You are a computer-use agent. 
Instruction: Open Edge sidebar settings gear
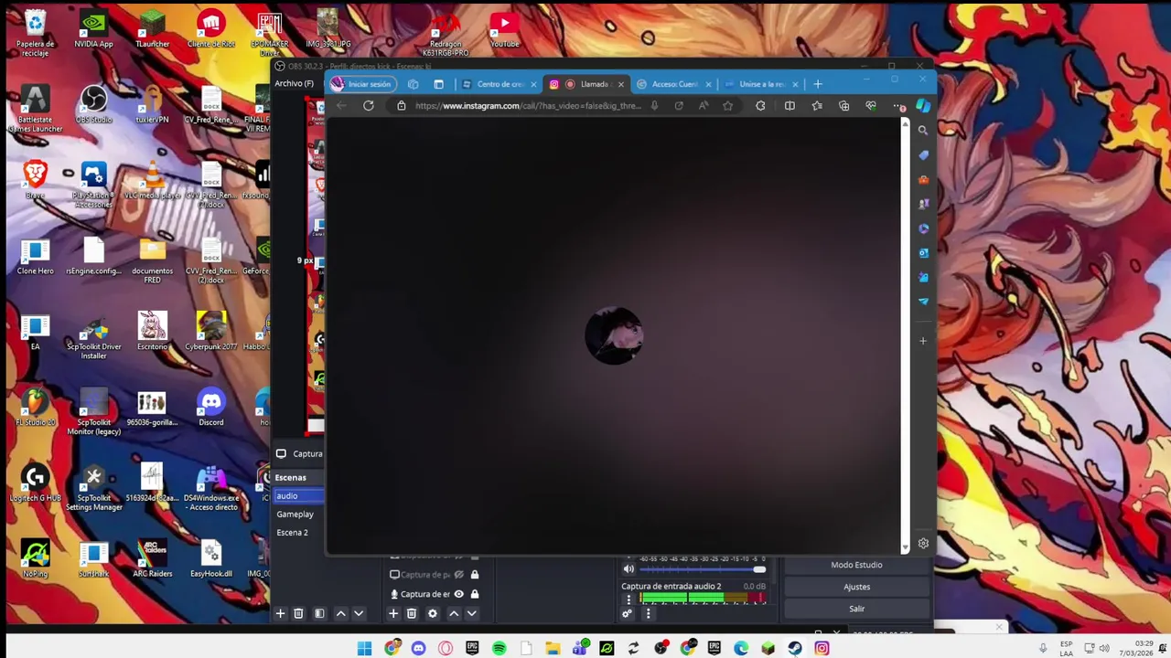click(923, 543)
